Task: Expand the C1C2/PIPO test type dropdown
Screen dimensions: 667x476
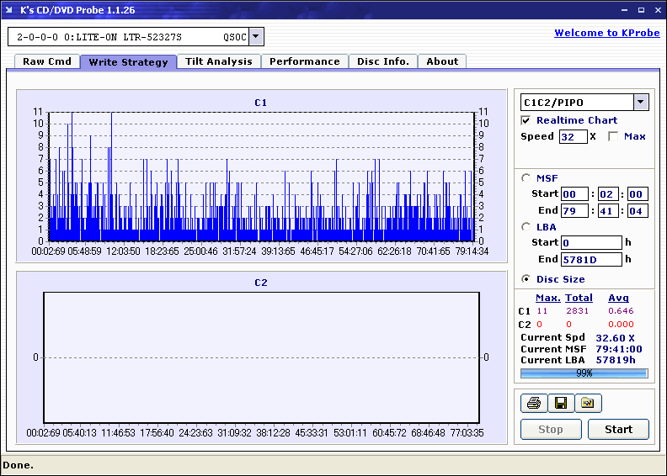Action: click(x=641, y=103)
